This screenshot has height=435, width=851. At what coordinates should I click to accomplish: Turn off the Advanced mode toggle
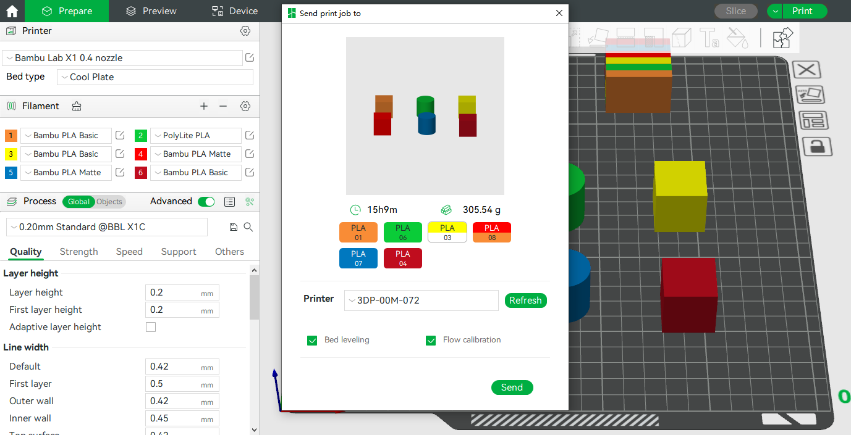tap(206, 202)
